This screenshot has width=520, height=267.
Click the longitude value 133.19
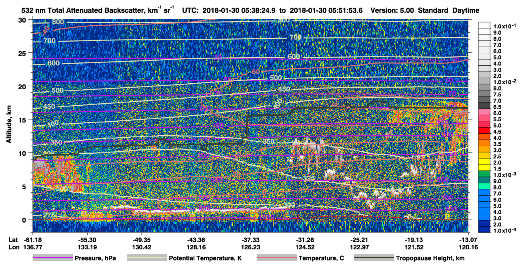coord(87,247)
